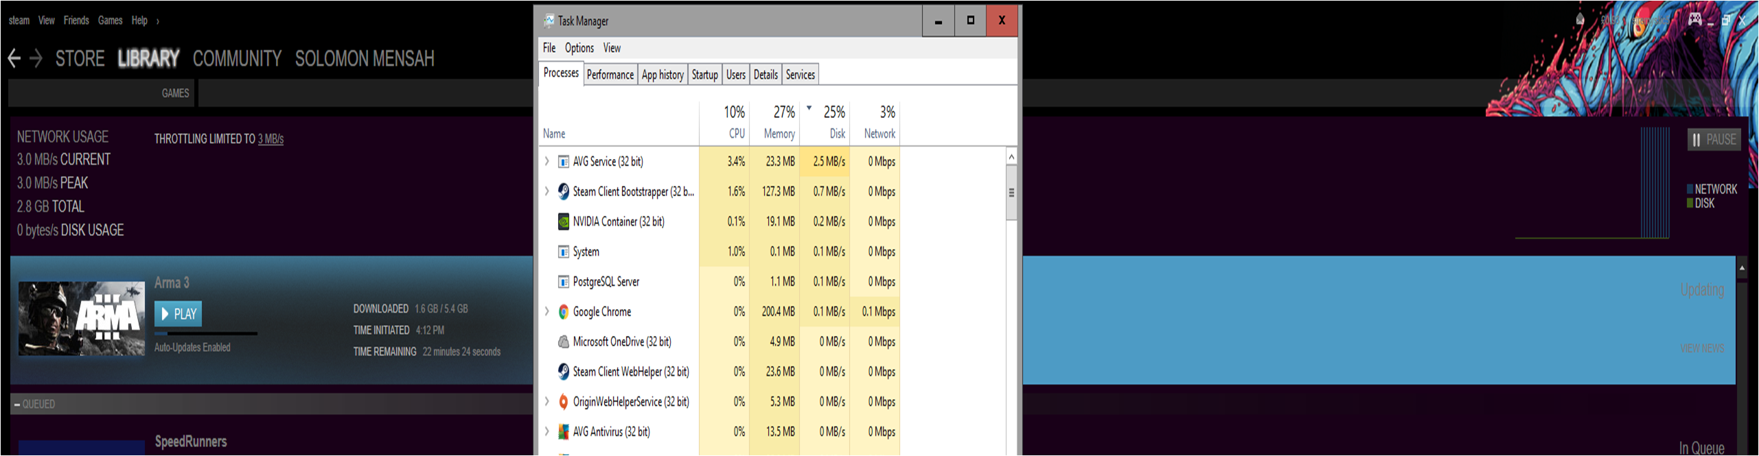The height and width of the screenshot is (456, 1759).
Task: Click the Steam forward arrow
Action: (x=36, y=59)
